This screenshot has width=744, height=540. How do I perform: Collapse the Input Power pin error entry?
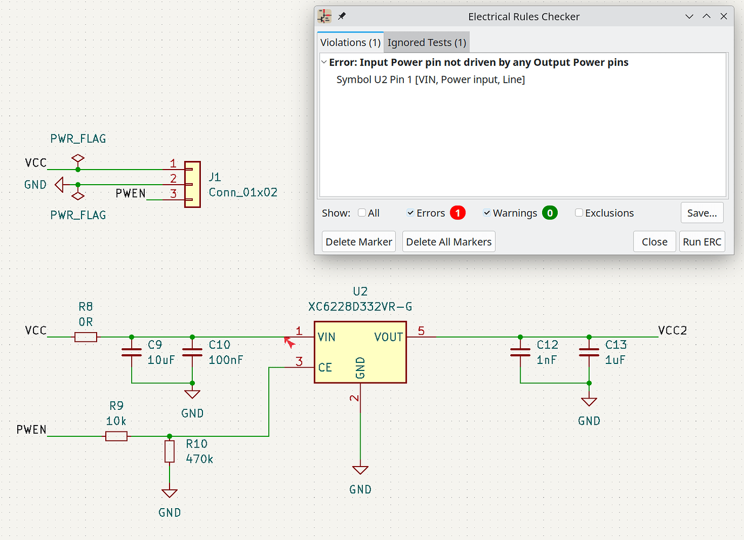point(324,62)
